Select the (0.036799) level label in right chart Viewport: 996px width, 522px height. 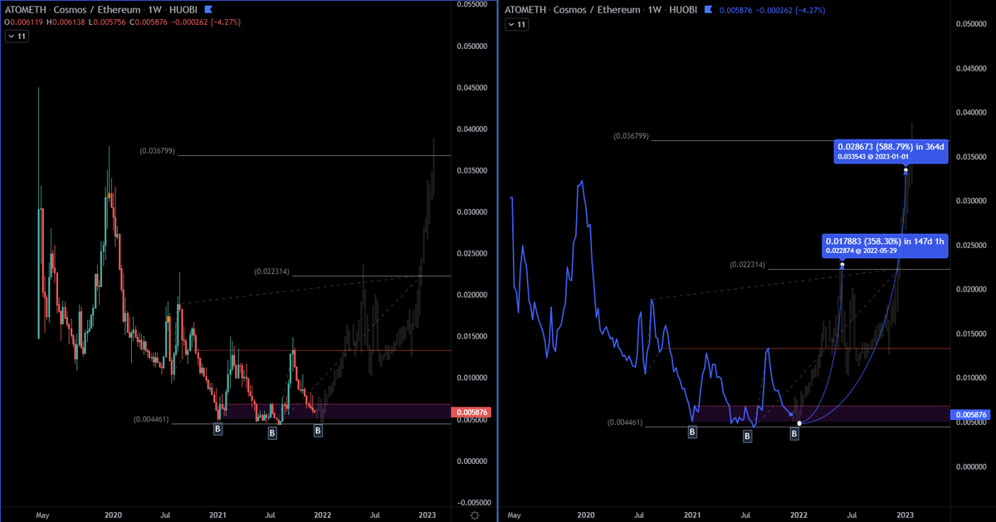(632, 136)
